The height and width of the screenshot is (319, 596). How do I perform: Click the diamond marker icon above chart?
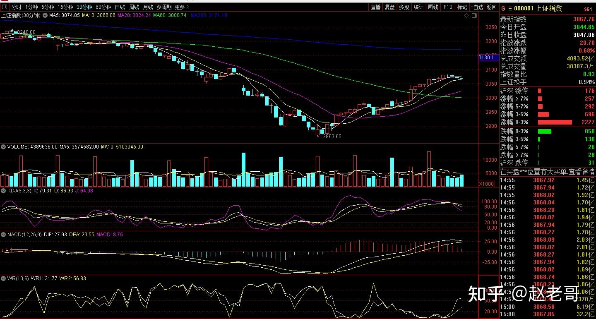coord(467,16)
